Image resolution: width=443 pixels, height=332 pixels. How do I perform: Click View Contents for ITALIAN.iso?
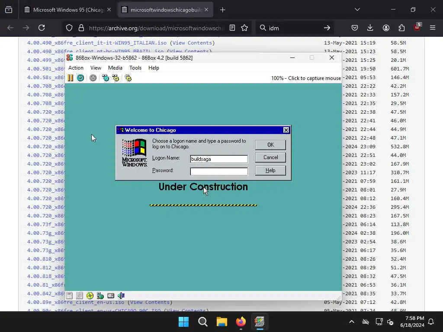[x=192, y=43]
